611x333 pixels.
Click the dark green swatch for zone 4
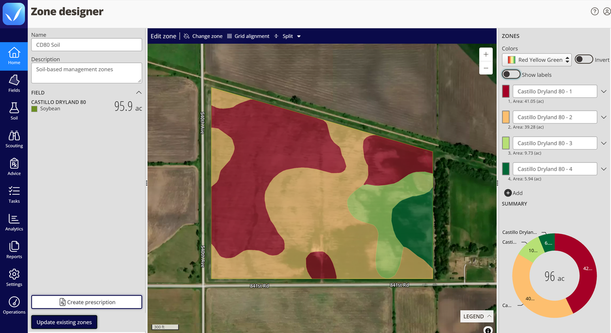coord(506,169)
